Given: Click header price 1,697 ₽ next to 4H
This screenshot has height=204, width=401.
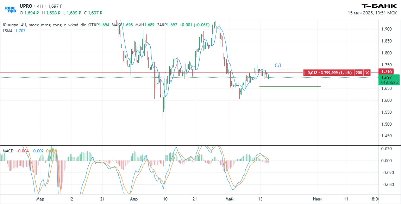Looking at the screenshot, I should pyautogui.click(x=55, y=6).
